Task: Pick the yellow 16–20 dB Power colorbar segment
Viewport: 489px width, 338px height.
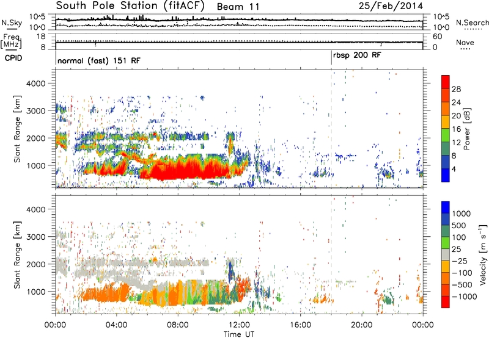Action: (x=446, y=122)
